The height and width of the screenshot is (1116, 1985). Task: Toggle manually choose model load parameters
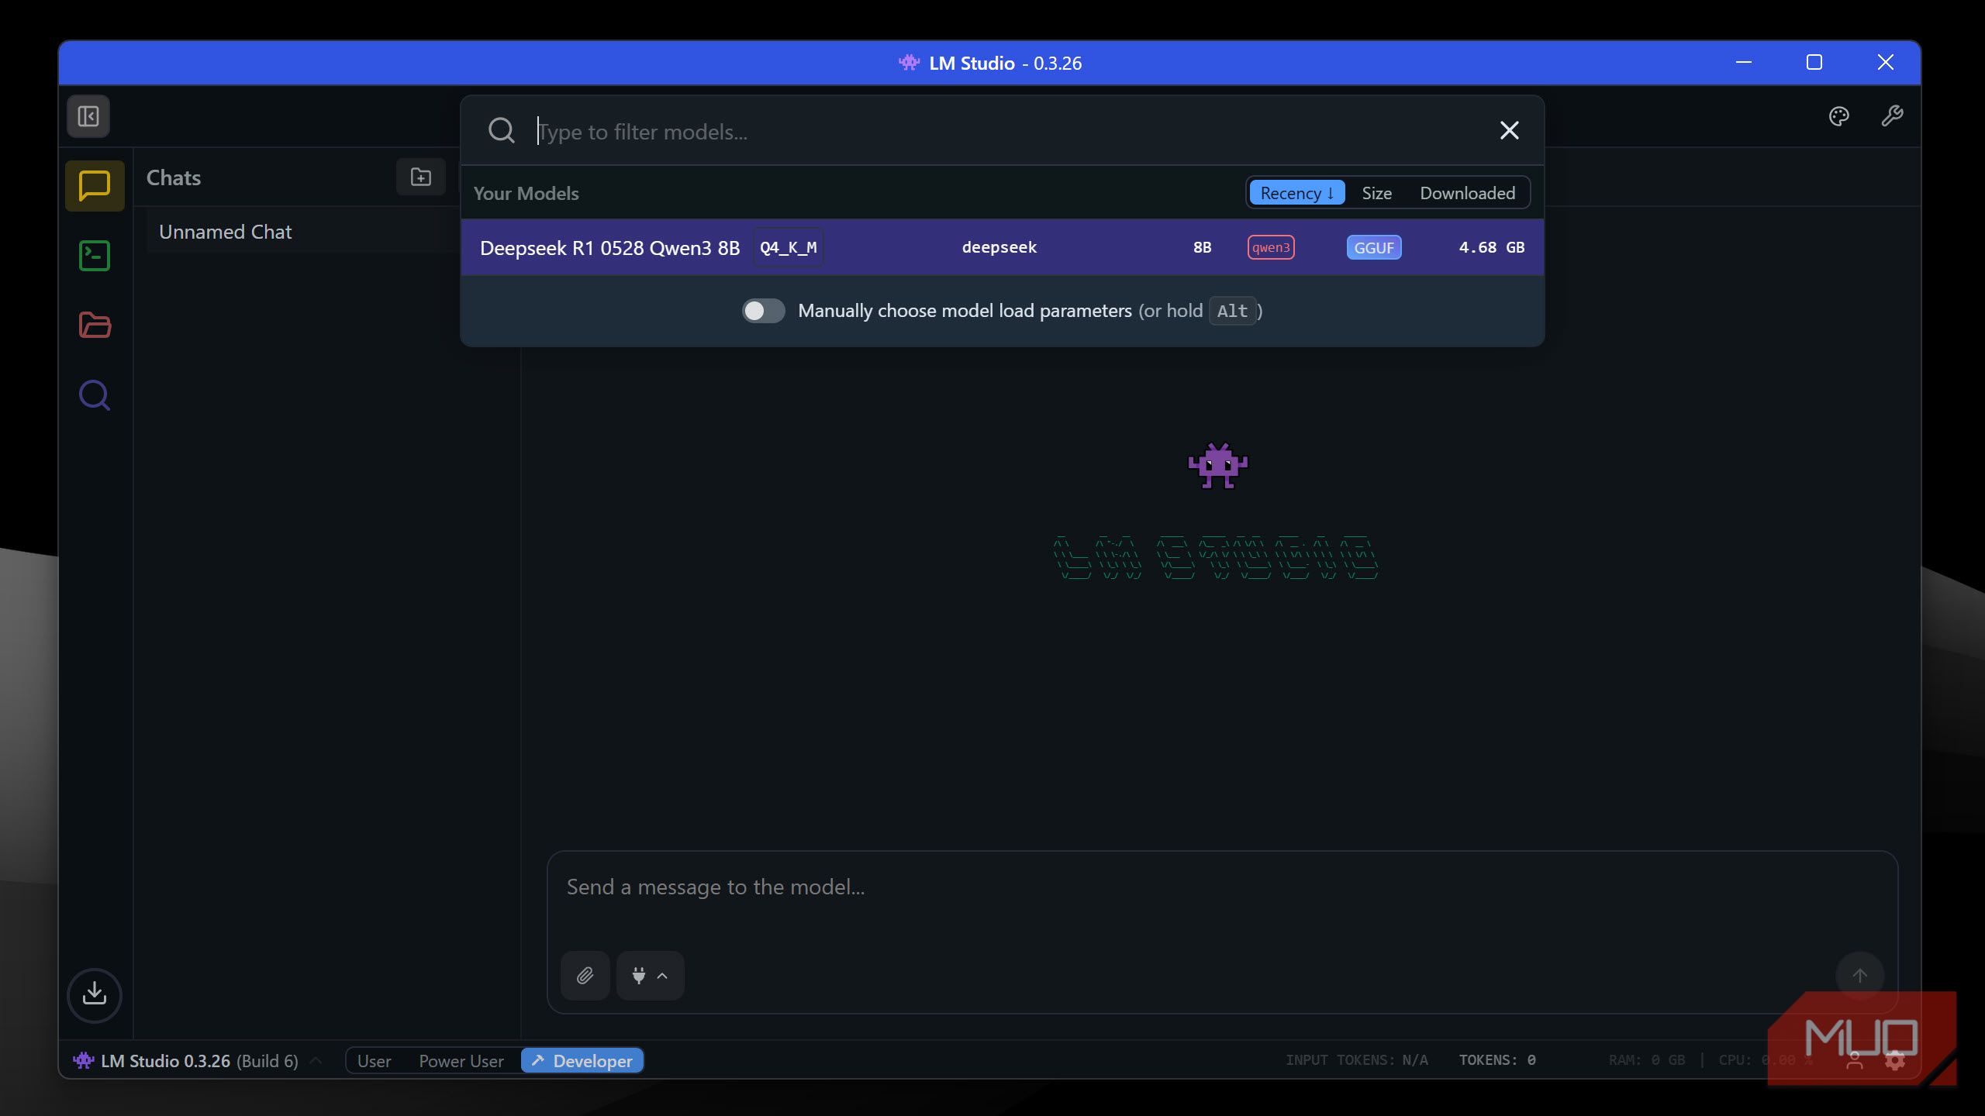click(763, 311)
